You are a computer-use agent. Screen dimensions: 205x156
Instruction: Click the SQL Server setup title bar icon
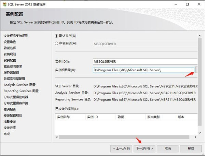coord(4,4)
